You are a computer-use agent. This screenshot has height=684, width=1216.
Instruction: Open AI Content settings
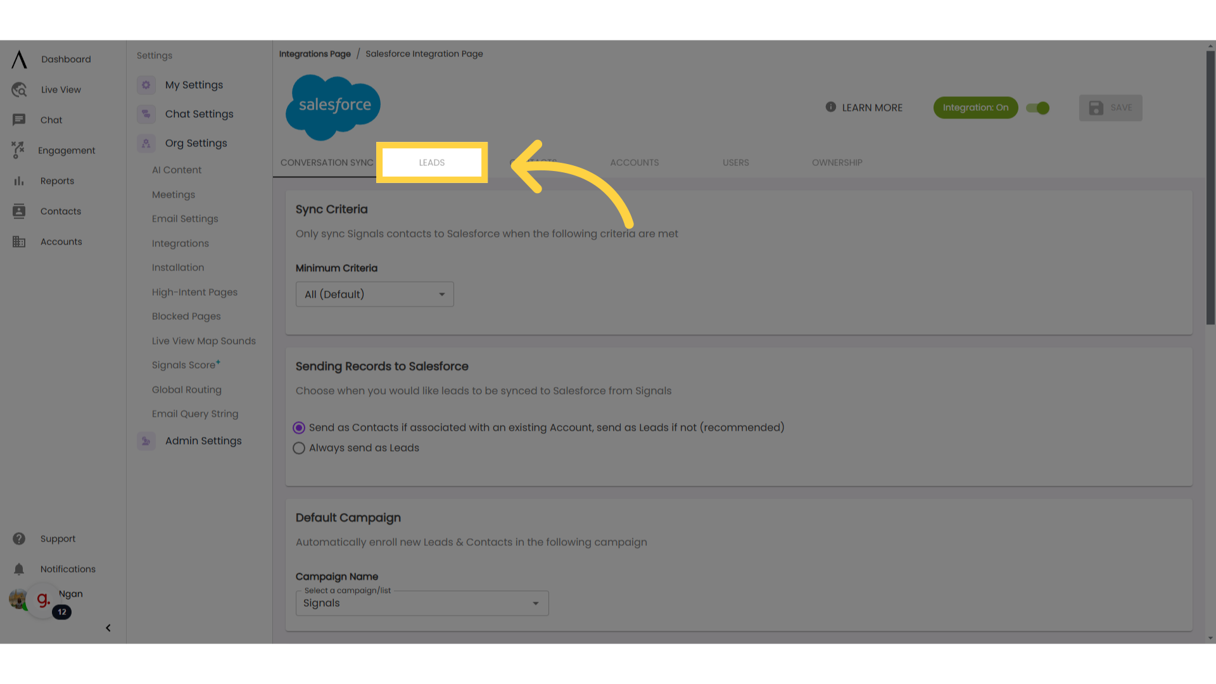(x=177, y=170)
